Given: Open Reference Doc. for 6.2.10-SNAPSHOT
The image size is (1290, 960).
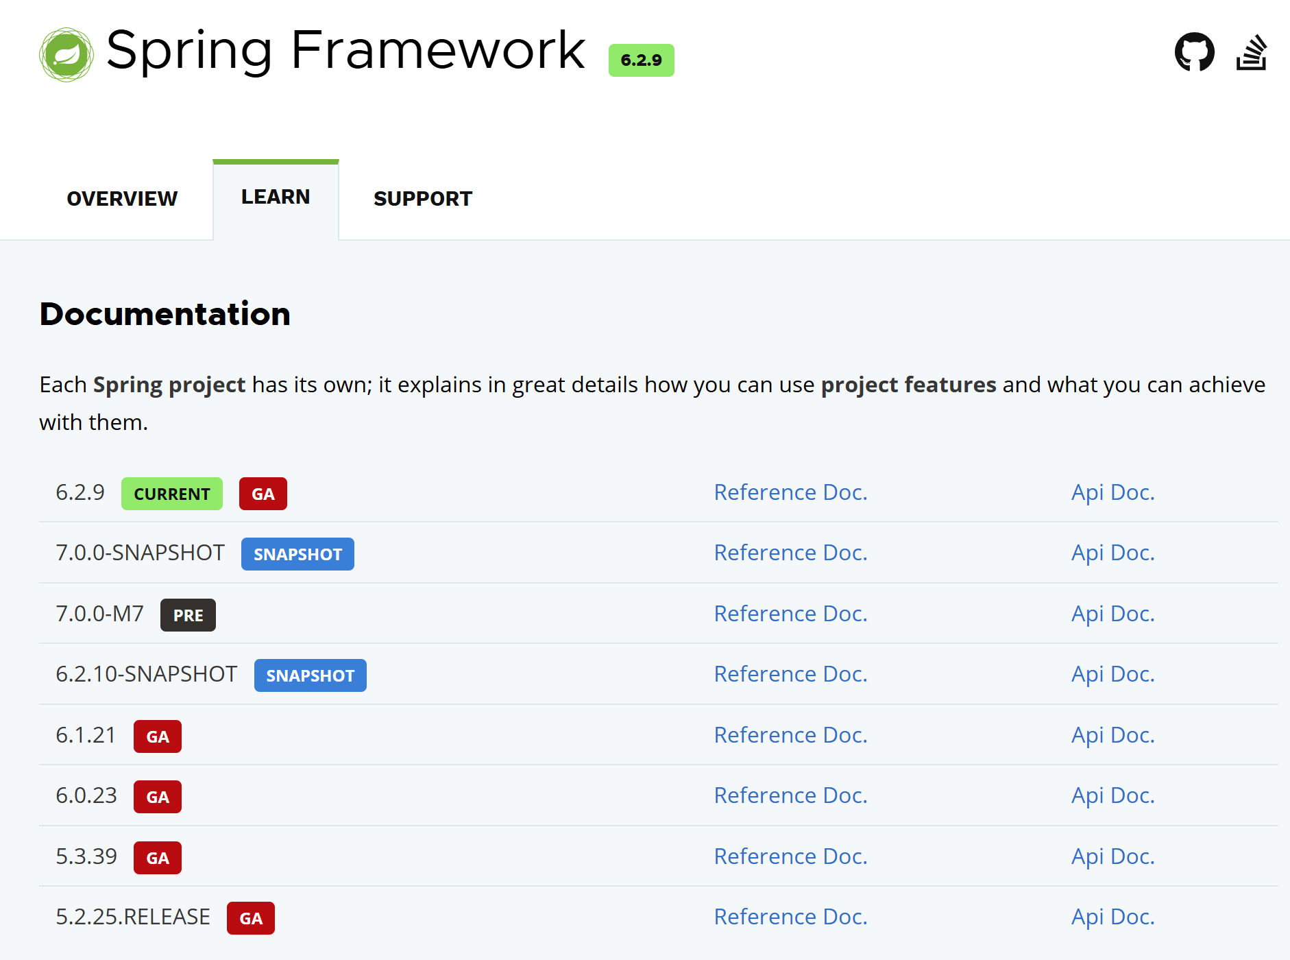Looking at the screenshot, I should click(x=791, y=674).
